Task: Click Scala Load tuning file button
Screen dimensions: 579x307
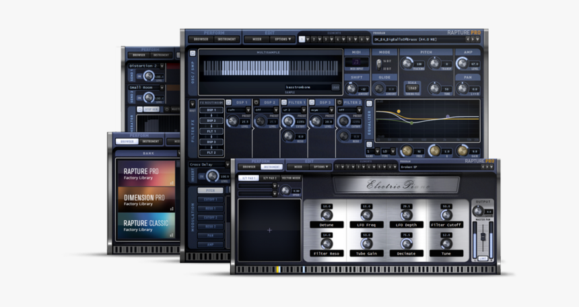Action: pyautogui.click(x=412, y=88)
